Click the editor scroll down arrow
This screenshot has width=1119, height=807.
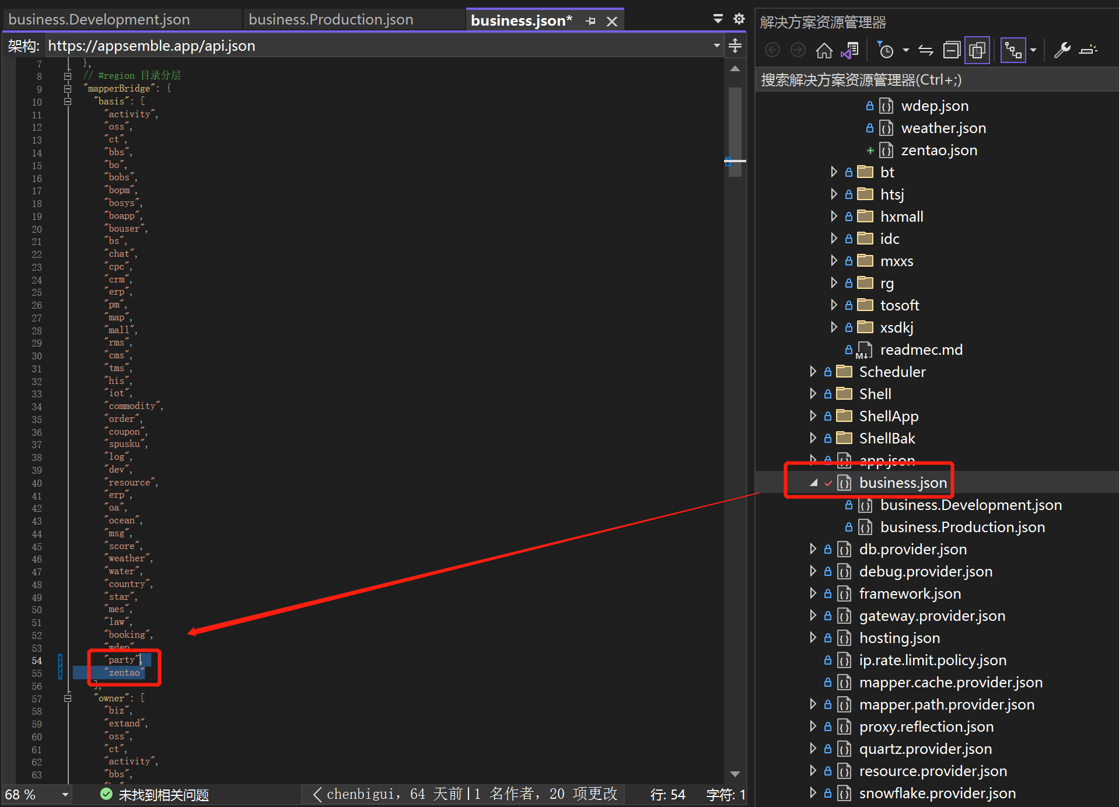tap(735, 774)
